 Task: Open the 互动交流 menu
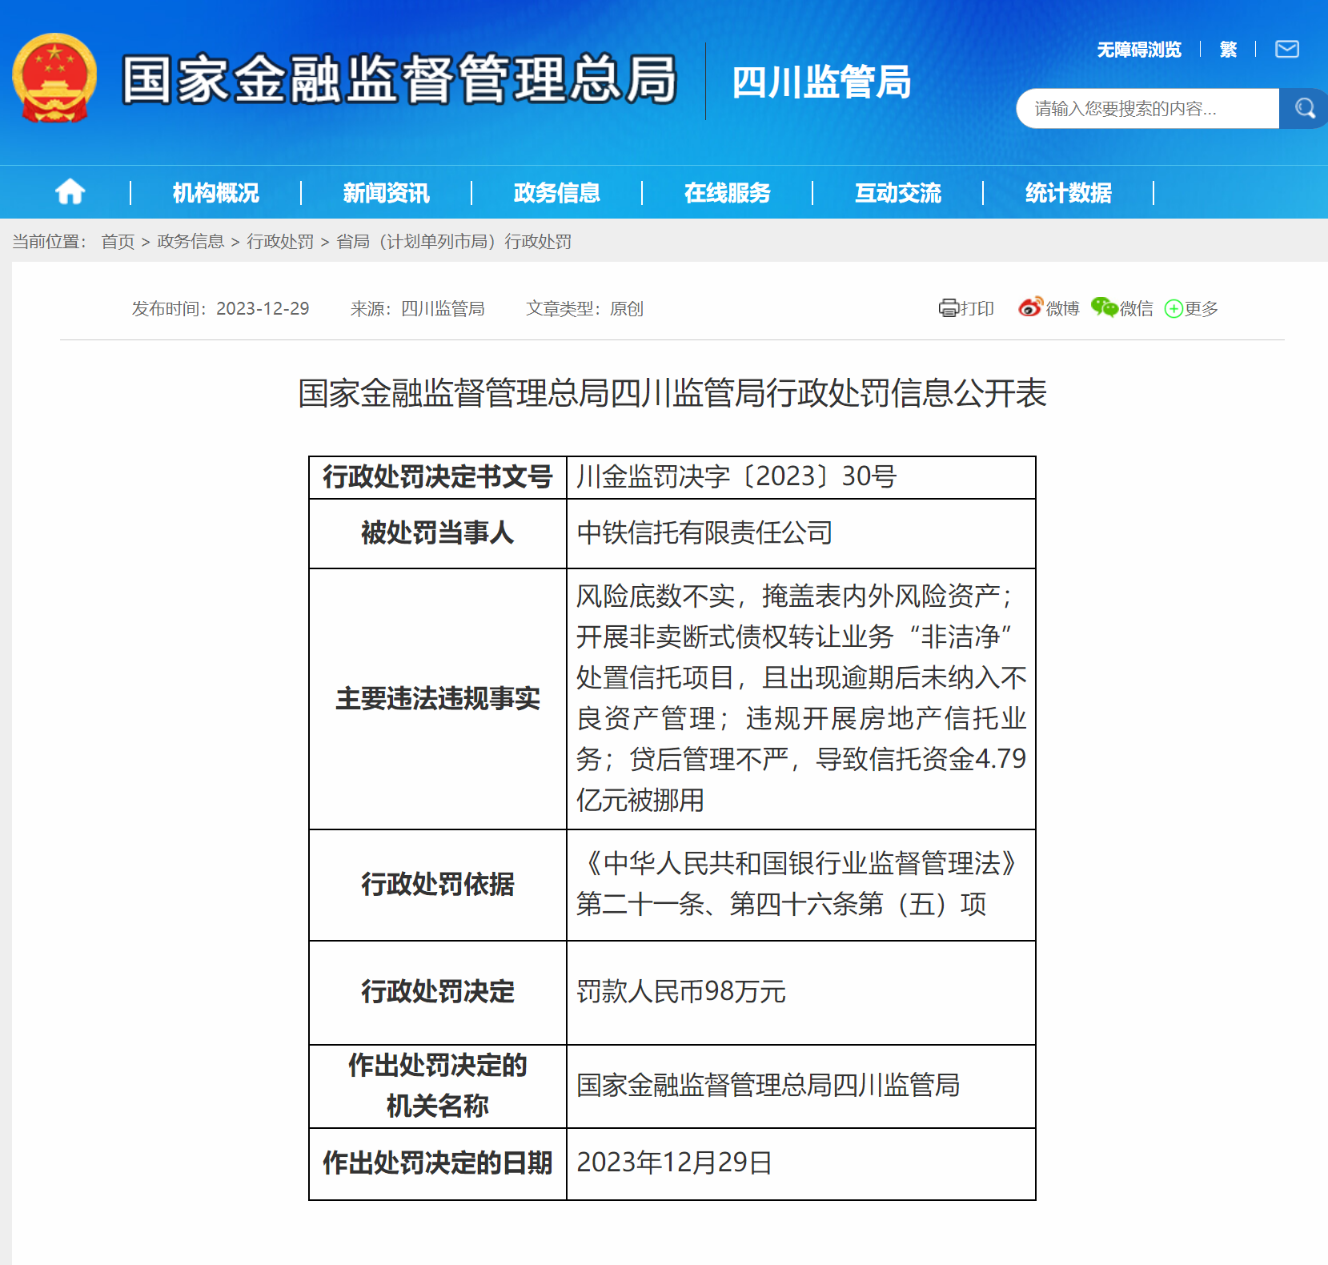(x=897, y=193)
